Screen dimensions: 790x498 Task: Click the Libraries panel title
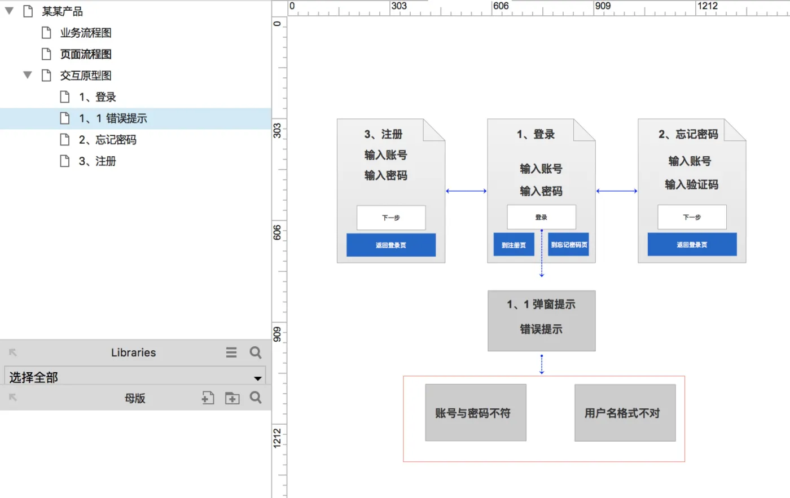click(x=133, y=352)
